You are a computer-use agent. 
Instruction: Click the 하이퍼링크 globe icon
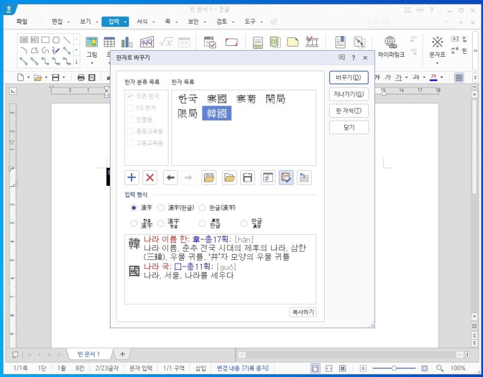click(391, 42)
